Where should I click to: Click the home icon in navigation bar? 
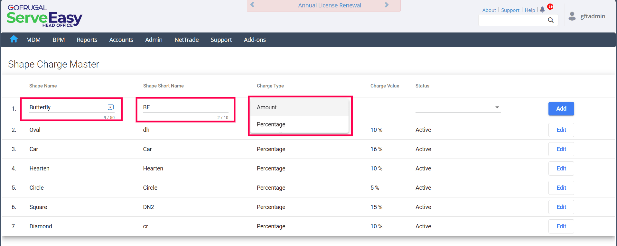point(14,39)
